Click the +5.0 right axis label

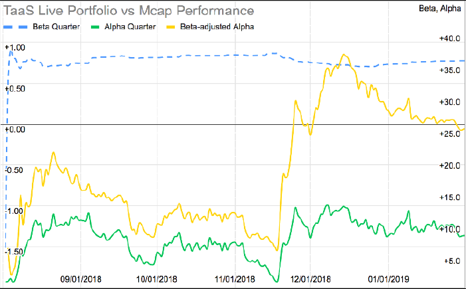(x=453, y=261)
